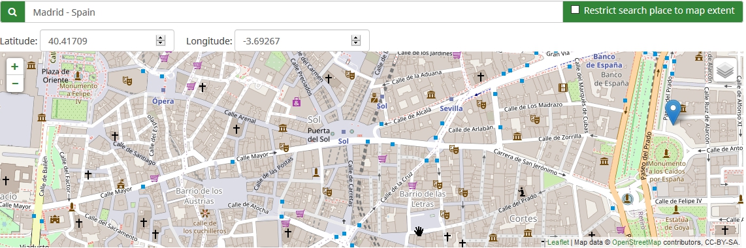This screenshot has height=248, width=746.
Task: Click the shopping cart icon on Calle Mayor
Action: 154,179
